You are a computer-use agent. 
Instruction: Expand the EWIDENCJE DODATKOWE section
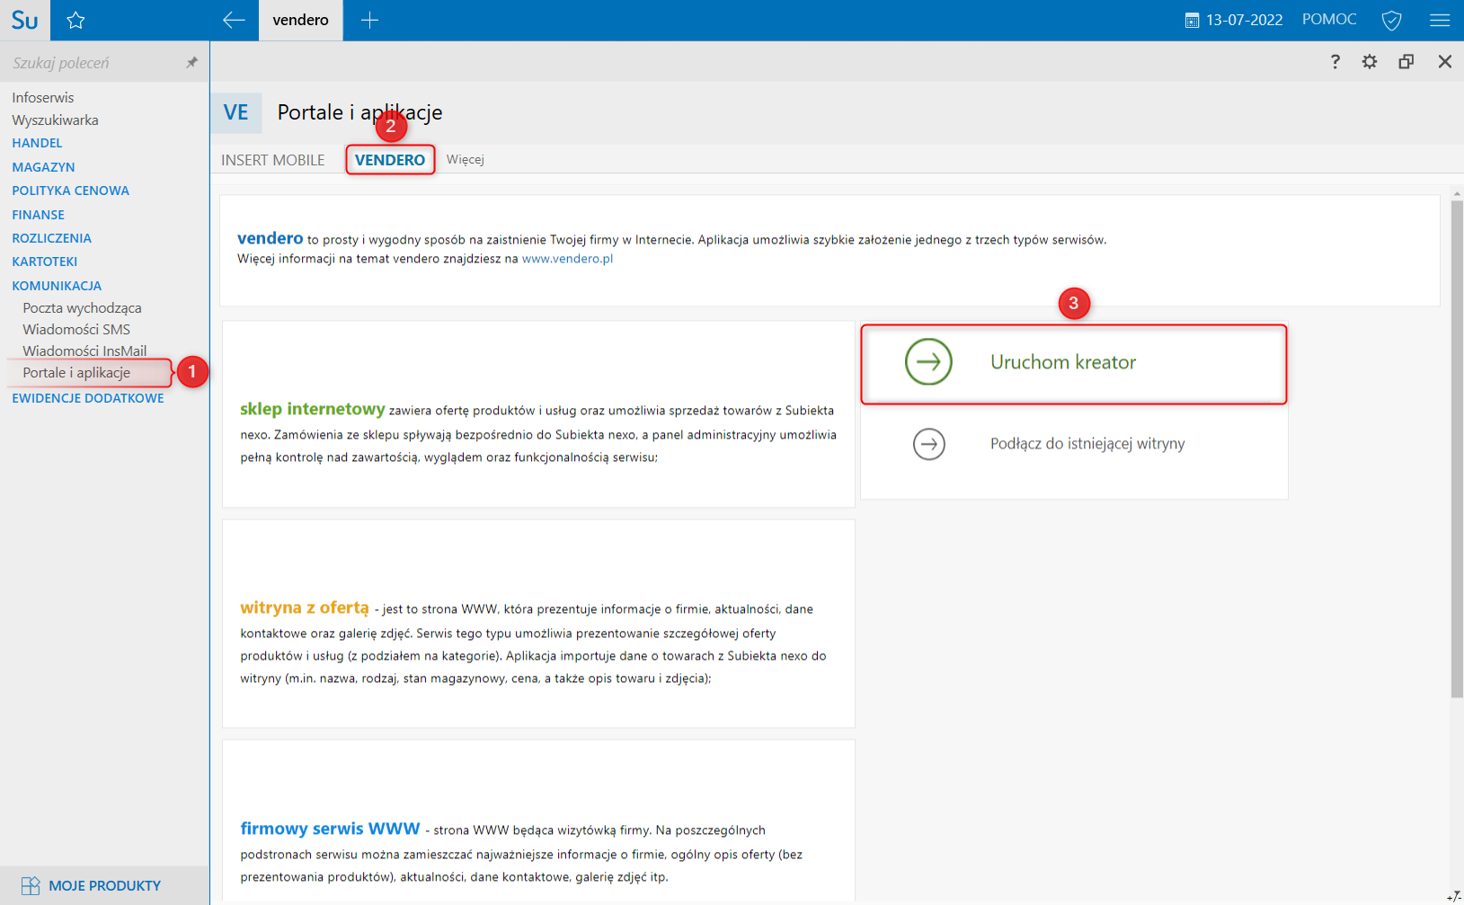pyautogui.click(x=88, y=398)
